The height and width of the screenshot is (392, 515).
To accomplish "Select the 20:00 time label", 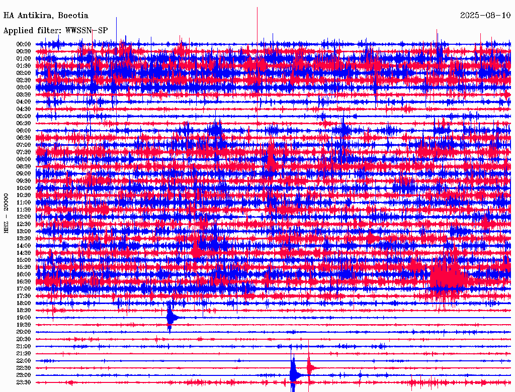I will pyautogui.click(x=23, y=332).
